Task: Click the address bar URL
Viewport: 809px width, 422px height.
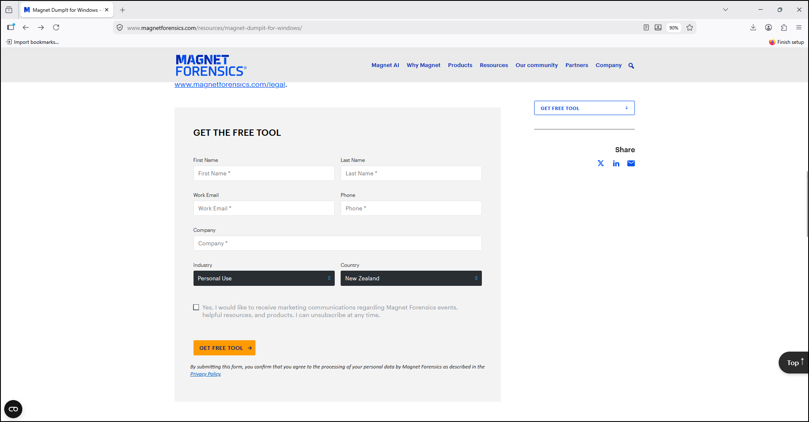Action: [215, 28]
